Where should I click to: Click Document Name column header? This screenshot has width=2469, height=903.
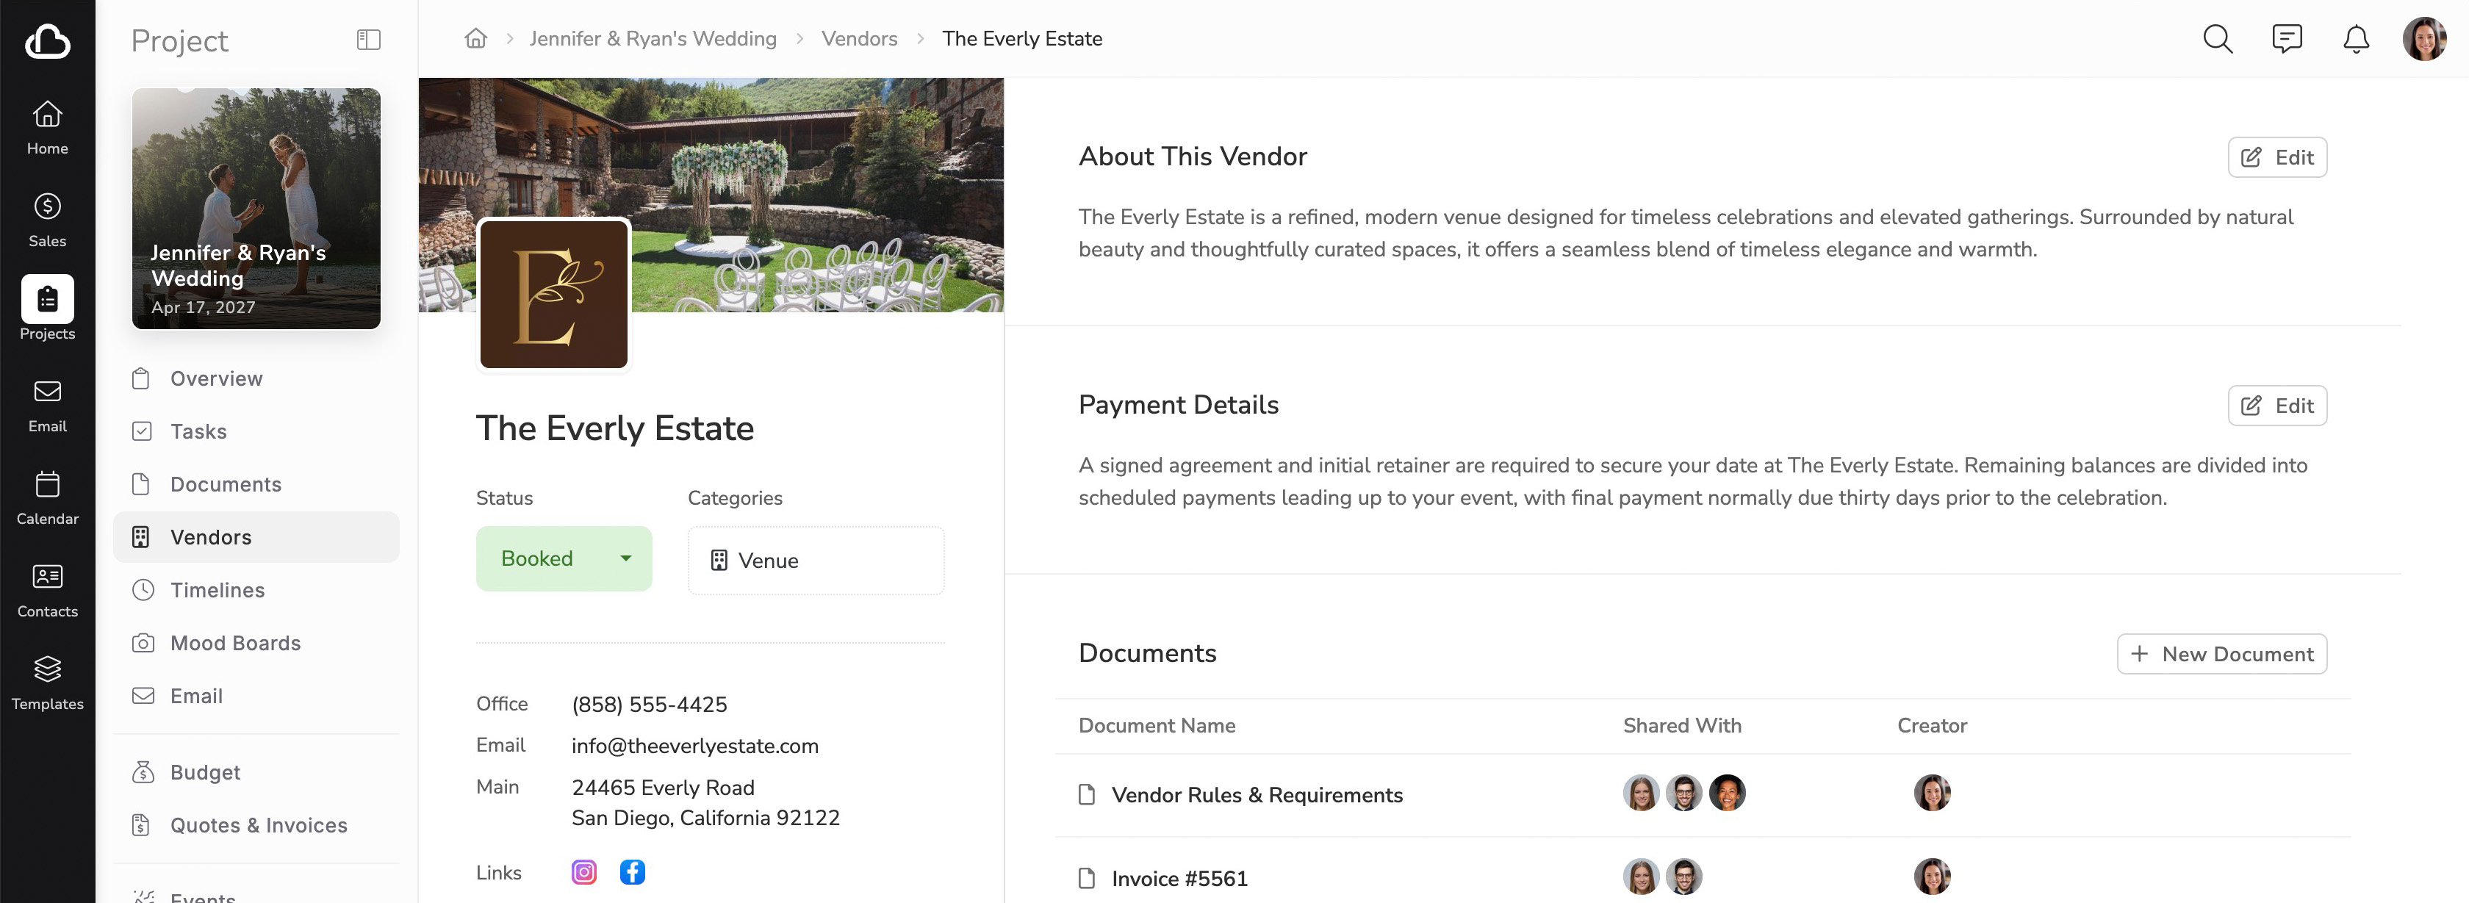tap(1157, 726)
